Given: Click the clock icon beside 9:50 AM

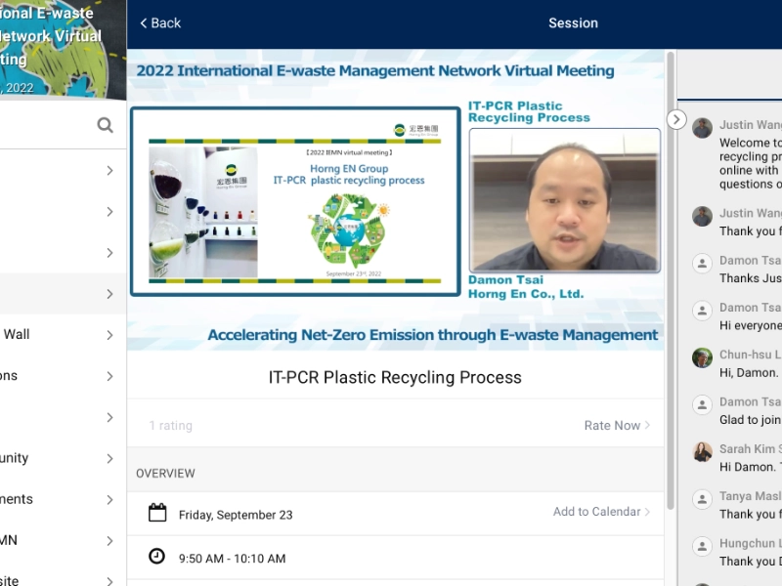Looking at the screenshot, I should [156, 557].
